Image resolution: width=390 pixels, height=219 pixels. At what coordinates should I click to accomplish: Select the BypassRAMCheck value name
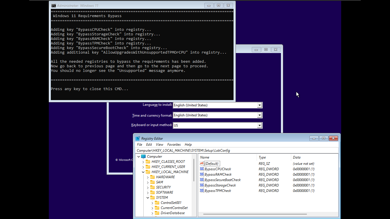(218, 174)
